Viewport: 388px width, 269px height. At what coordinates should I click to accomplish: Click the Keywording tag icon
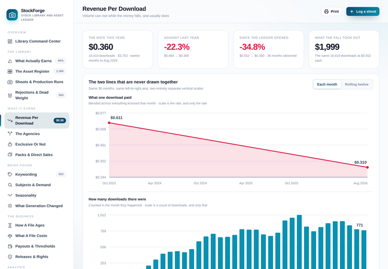(x=10, y=175)
